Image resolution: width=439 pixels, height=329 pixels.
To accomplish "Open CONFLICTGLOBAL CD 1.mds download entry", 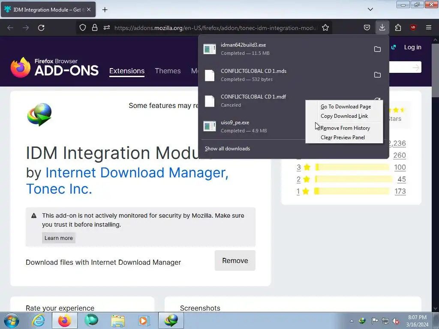I will (284, 75).
